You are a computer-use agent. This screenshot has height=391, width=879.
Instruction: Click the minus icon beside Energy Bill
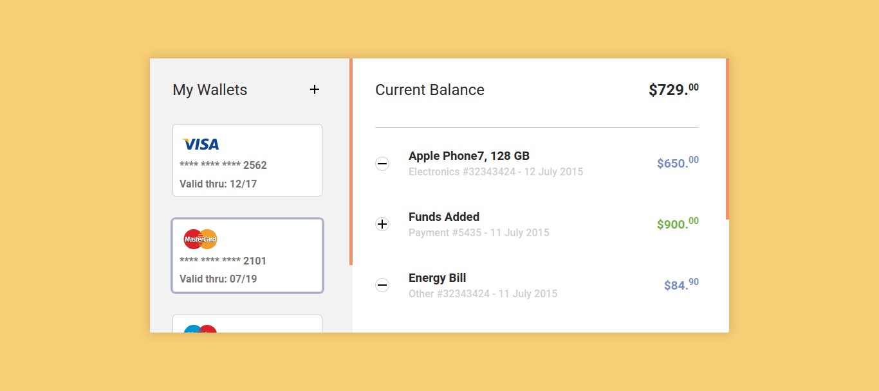[382, 285]
